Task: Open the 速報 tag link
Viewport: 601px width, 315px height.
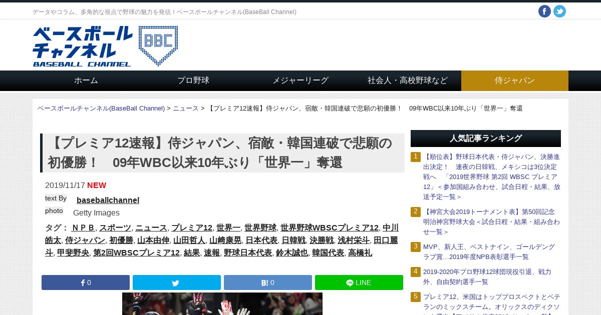Action: click(x=212, y=252)
